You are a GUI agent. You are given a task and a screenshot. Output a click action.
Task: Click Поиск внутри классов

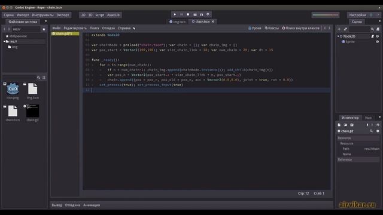[x=300, y=28]
